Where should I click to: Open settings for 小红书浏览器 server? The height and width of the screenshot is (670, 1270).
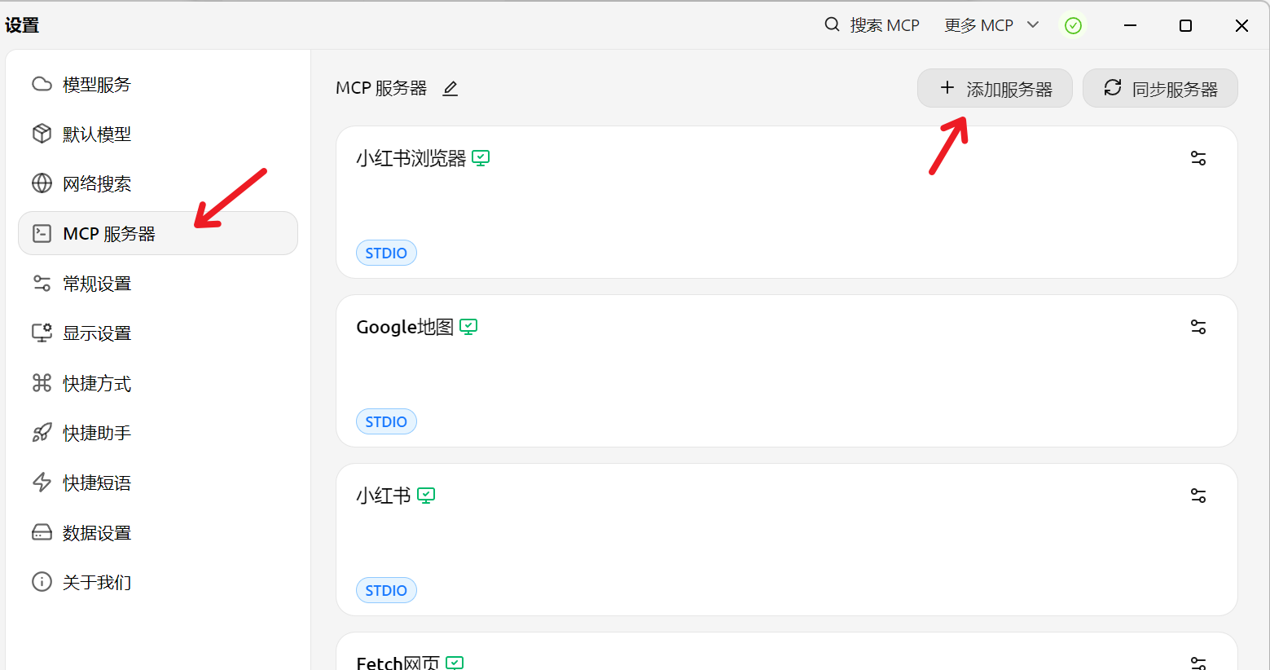(1198, 158)
